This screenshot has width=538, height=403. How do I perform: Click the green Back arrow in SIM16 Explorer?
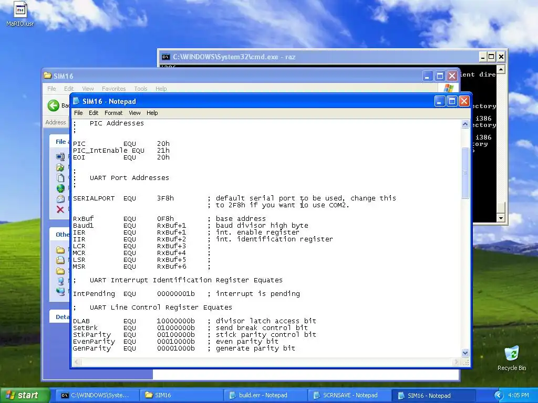pos(54,105)
